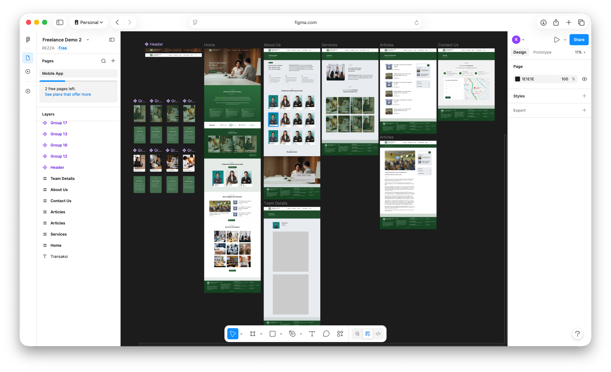
Task: Select the Text tool
Action: pyautogui.click(x=312, y=334)
